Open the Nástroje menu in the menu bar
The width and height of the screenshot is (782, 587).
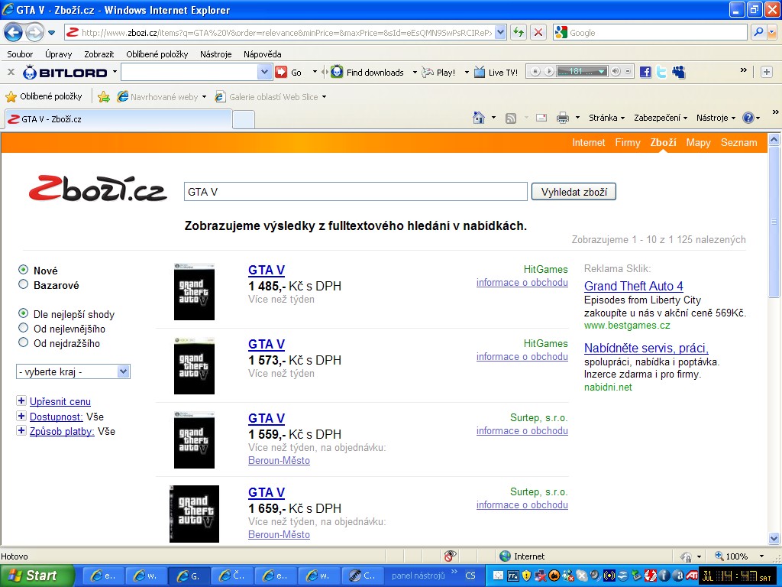[x=215, y=54]
